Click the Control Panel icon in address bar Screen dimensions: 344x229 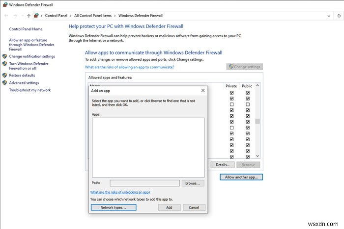point(36,15)
